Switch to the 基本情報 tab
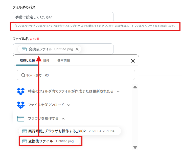The width and height of the screenshot is (182, 150). pos(64,61)
